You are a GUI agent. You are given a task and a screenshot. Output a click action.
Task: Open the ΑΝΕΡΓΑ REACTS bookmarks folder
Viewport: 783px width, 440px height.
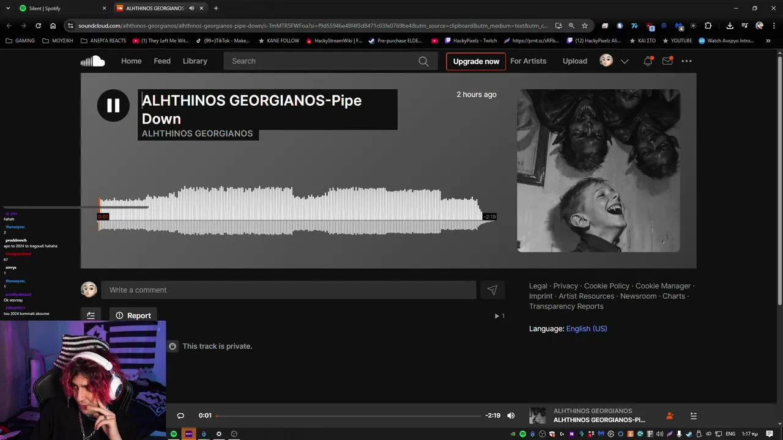(103, 41)
